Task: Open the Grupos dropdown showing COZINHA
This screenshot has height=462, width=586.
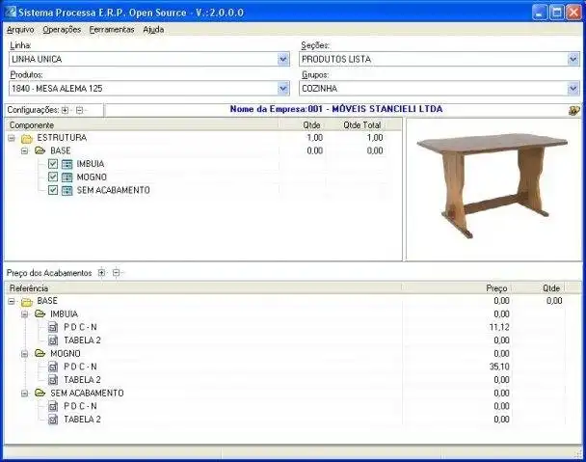Action: pyautogui.click(x=573, y=89)
